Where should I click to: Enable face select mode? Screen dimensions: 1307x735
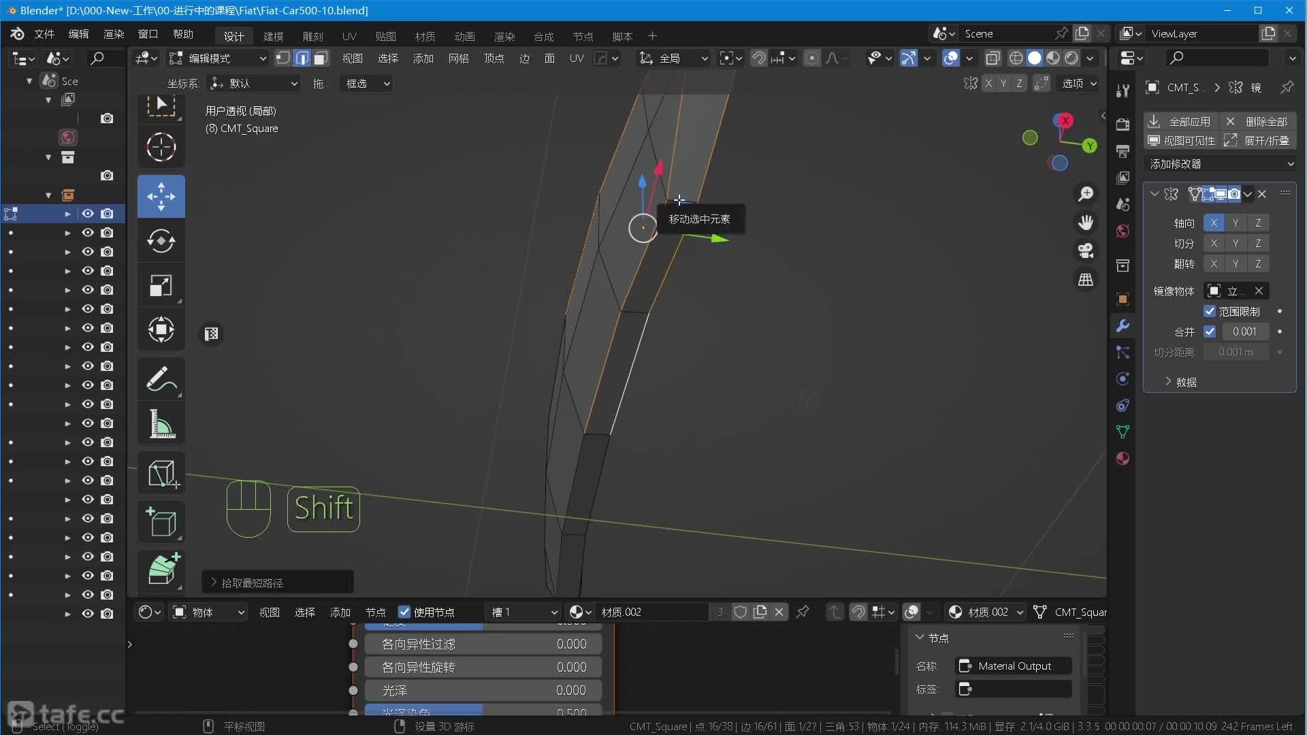pyautogui.click(x=321, y=59)
